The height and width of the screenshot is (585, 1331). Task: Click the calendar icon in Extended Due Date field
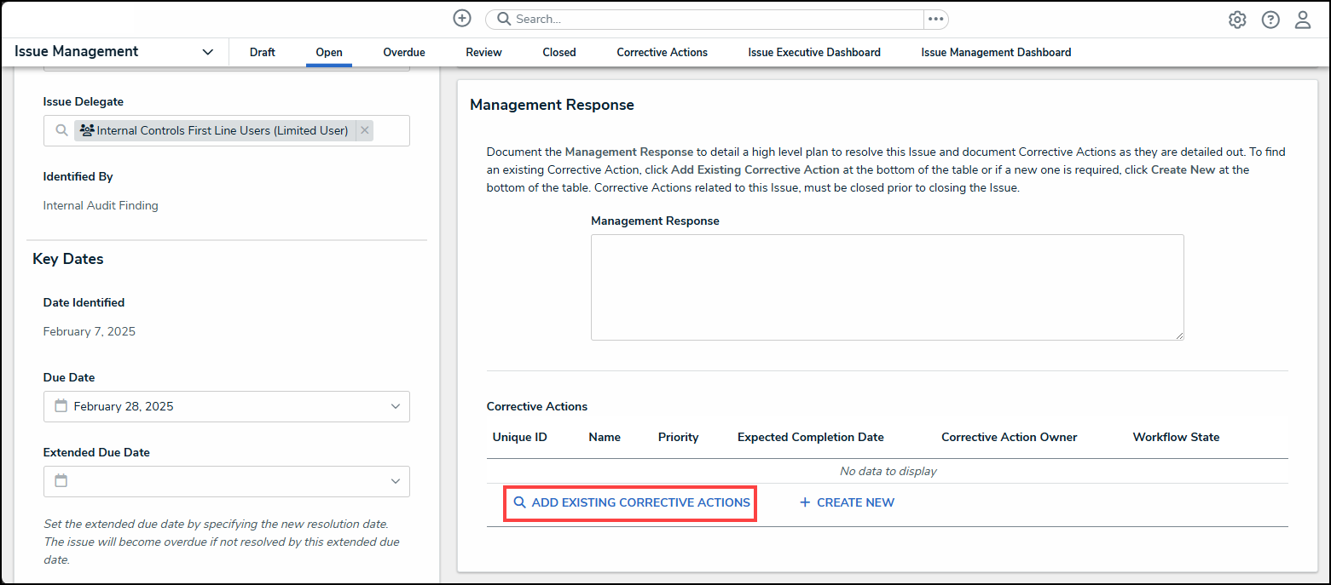(x=61, y=481)
